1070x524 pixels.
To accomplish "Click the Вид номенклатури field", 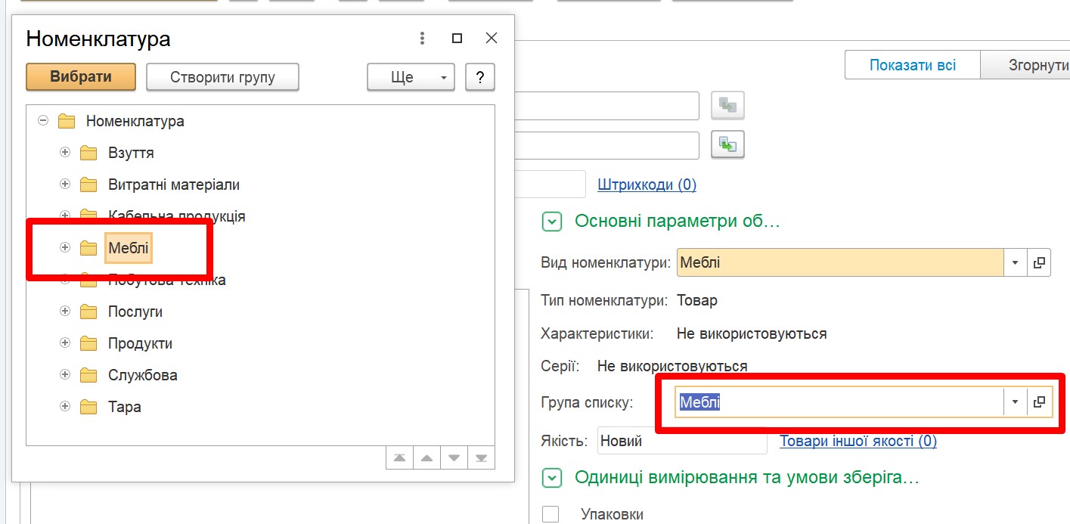I will 840,262.
